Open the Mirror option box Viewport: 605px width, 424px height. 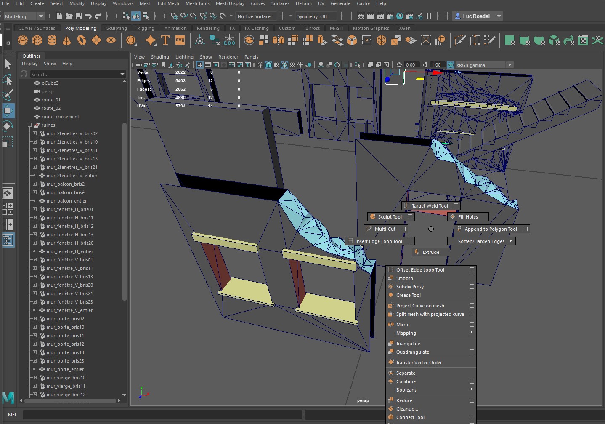tap(472, 325)
